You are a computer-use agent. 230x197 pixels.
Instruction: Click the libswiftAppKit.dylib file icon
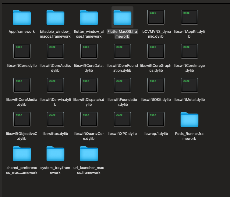pyautogui.click(x=189, y=17)
